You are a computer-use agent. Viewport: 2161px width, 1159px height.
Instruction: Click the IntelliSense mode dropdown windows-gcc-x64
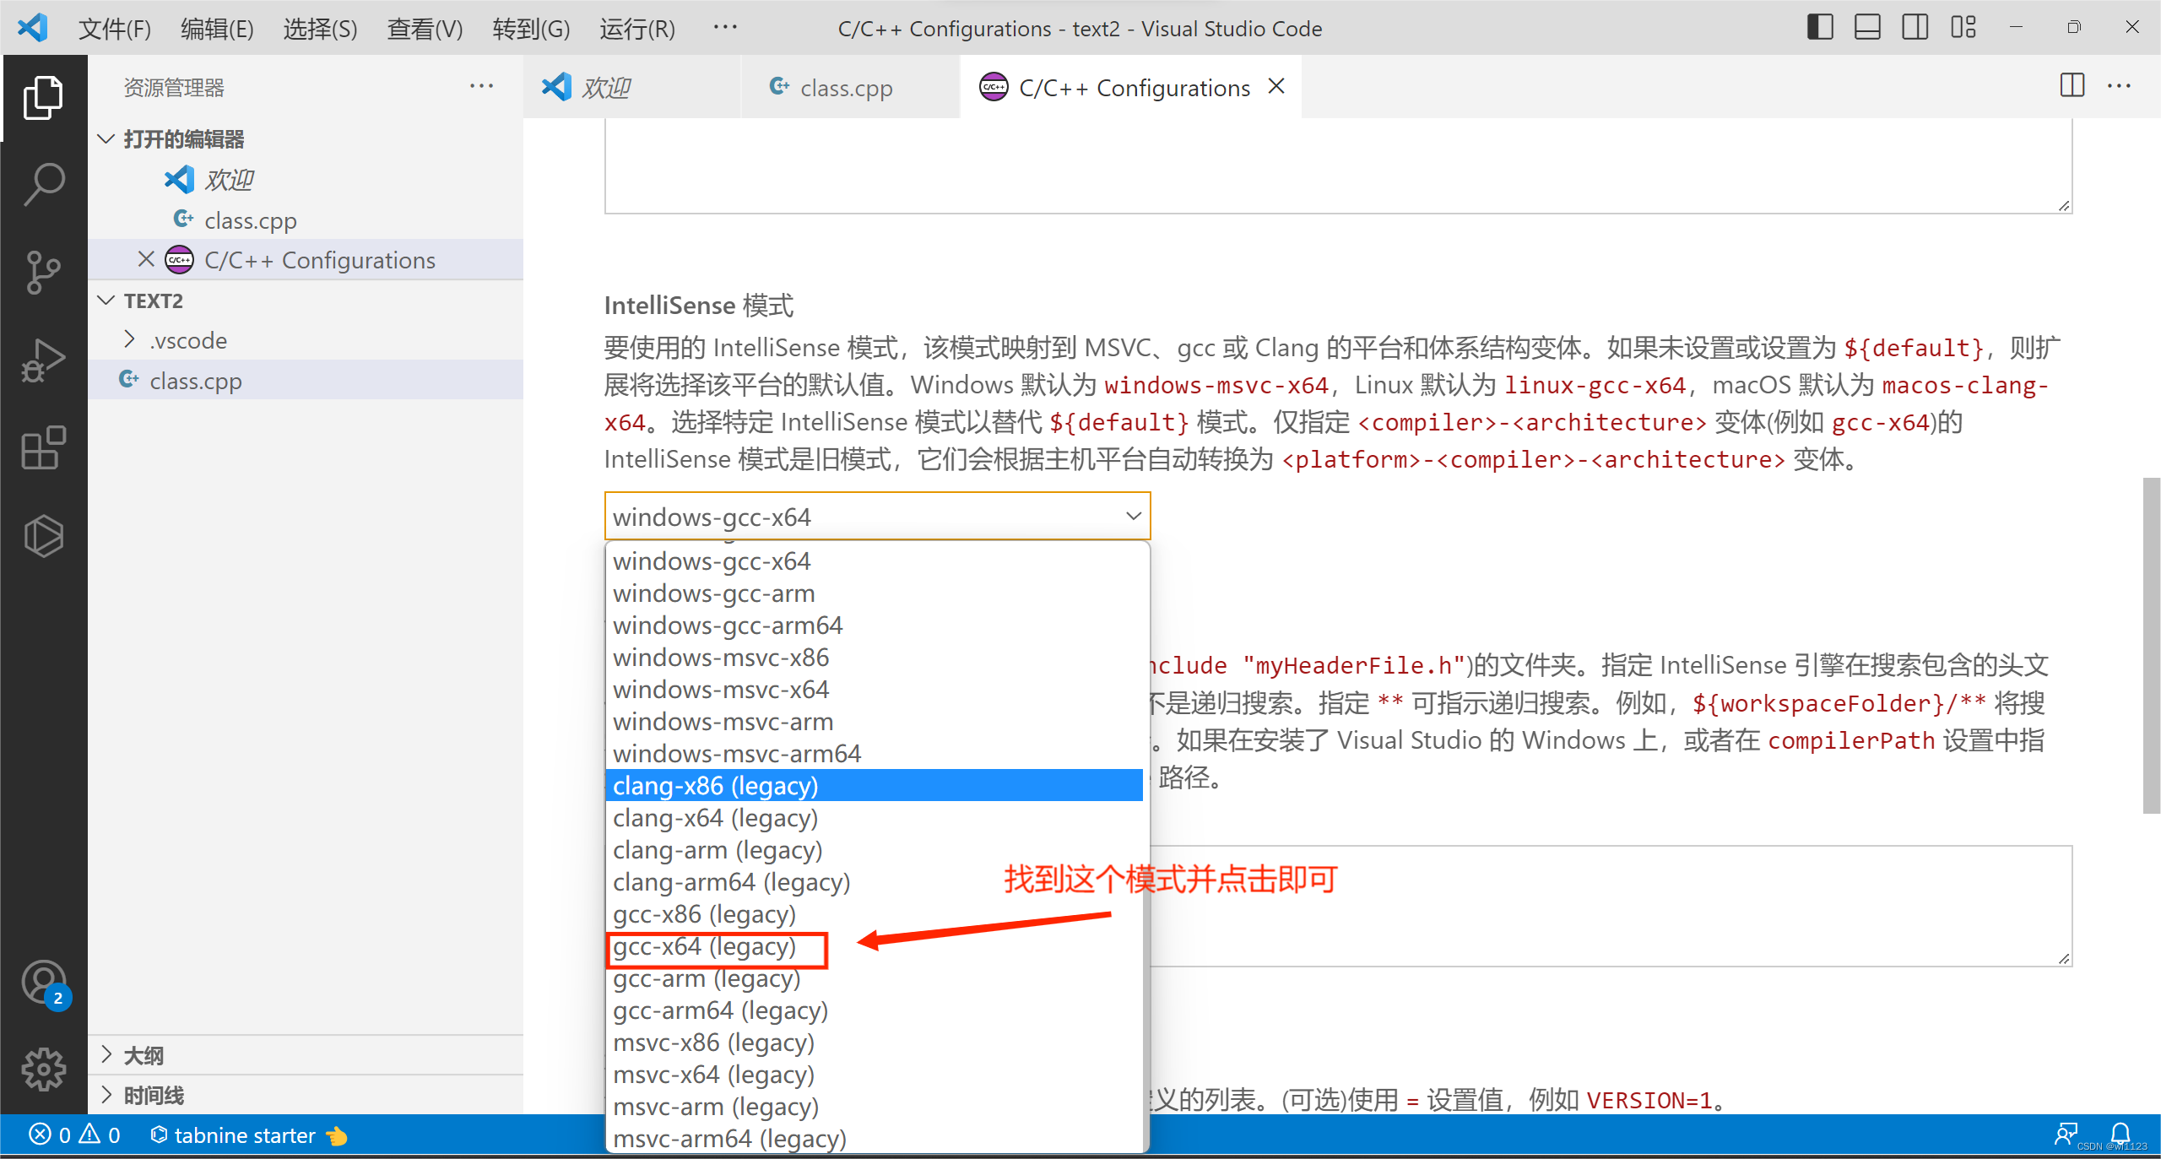coord(877,516)
